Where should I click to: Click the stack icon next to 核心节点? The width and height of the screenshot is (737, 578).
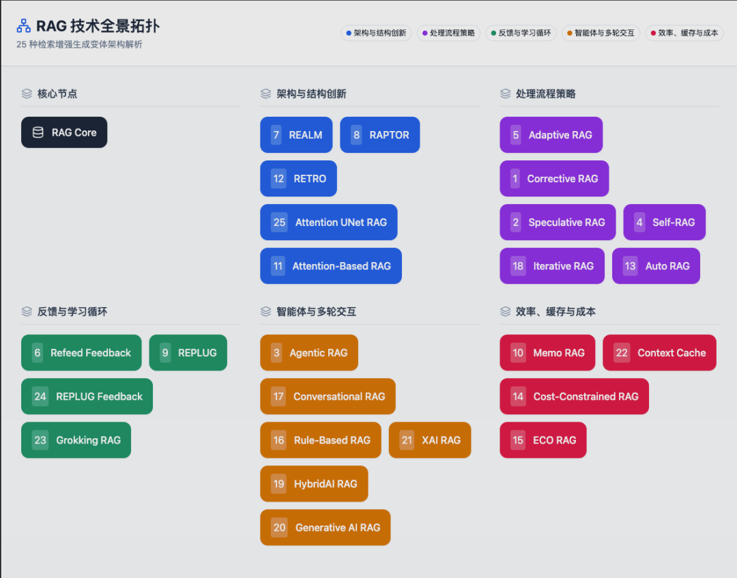[26, 93]
